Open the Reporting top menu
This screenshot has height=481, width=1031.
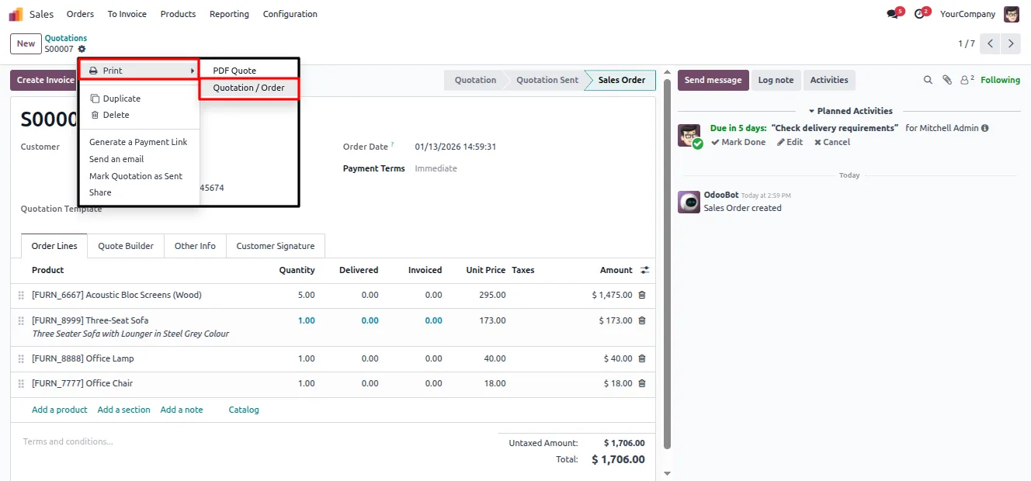click(x=229, y=14)
